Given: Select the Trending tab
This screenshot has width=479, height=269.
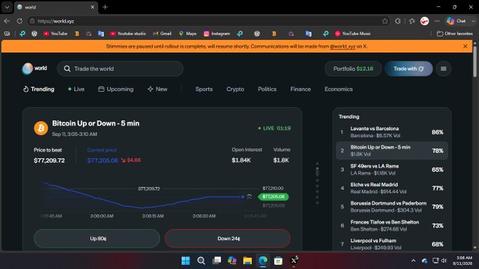Looking at the screenshot, I should [39, 89].
